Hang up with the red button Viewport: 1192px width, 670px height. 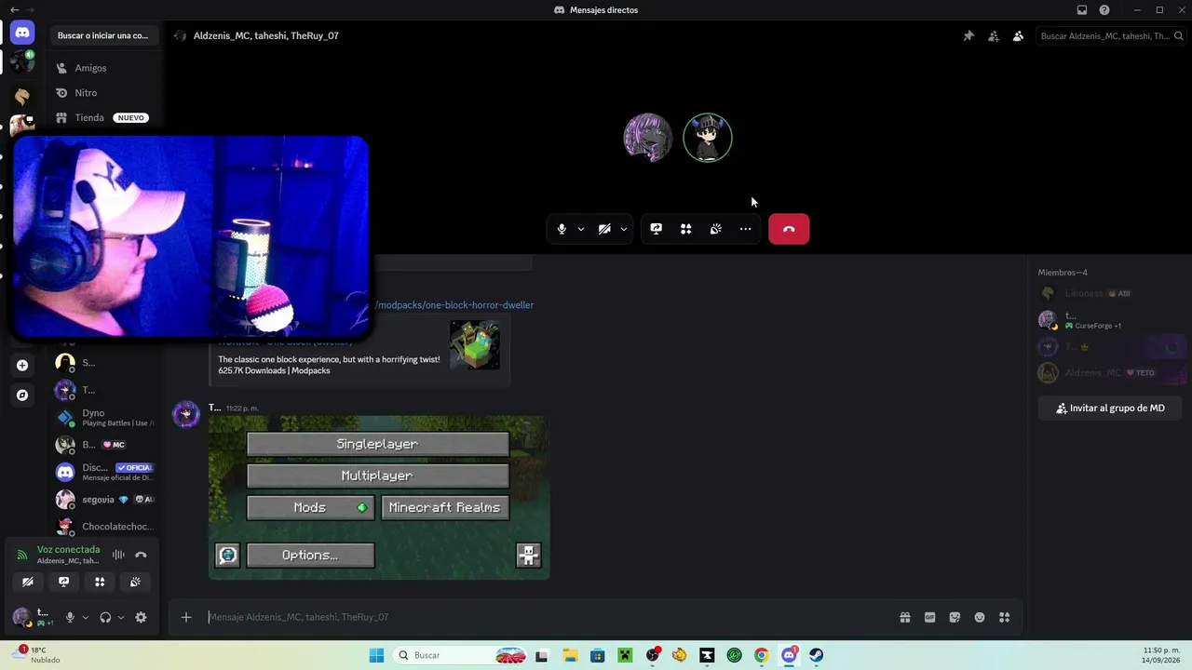coord(789,229)
